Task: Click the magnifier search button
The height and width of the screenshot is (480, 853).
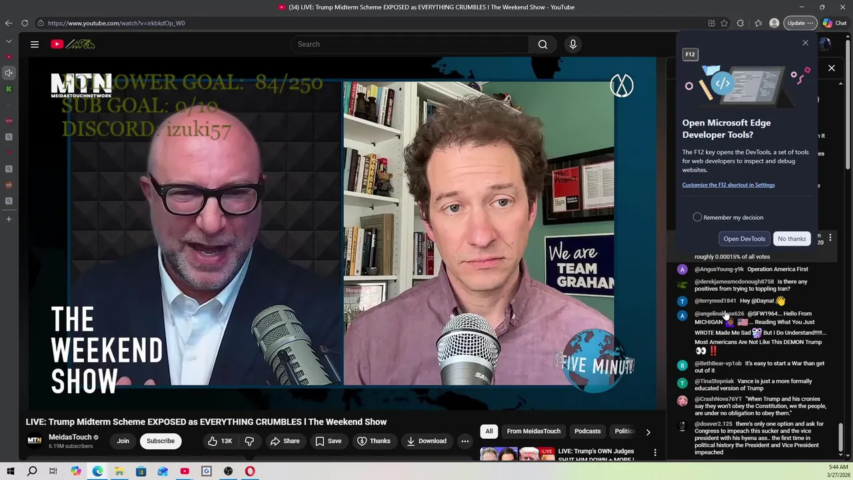Action: click(x=542, y=44)
